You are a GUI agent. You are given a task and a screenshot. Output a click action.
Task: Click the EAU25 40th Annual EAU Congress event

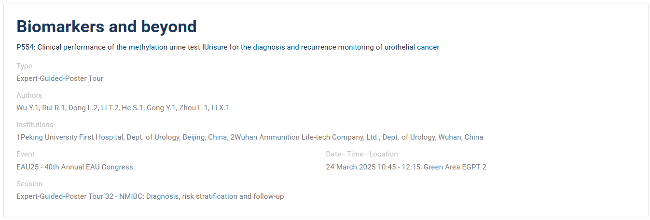tap(75, 167)
